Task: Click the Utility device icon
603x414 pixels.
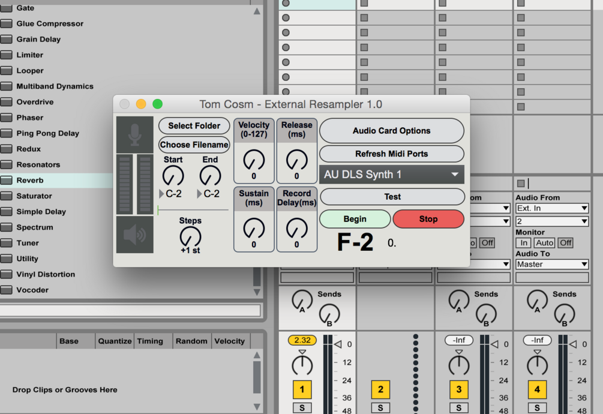Action: click(x=6, y=259)
